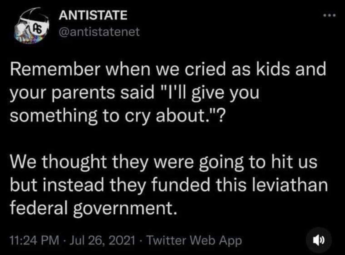This screenshot has height=255, width=345.
Task: Open the 11:24 PM timestamp
Action: coord(34,240)
